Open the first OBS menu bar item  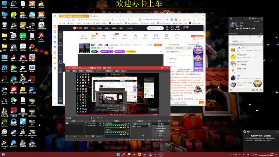68,71
